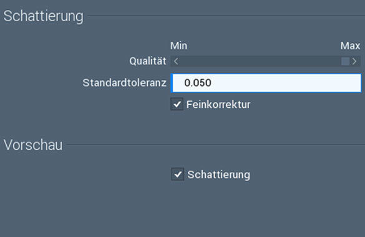Screen dimensions: 365x237
Task: Click the divider line beside Vorschau heading
Action: click(216, 145)
